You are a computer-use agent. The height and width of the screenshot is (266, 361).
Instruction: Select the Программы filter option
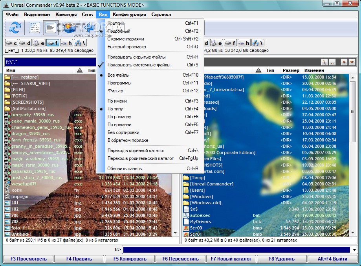150,83
